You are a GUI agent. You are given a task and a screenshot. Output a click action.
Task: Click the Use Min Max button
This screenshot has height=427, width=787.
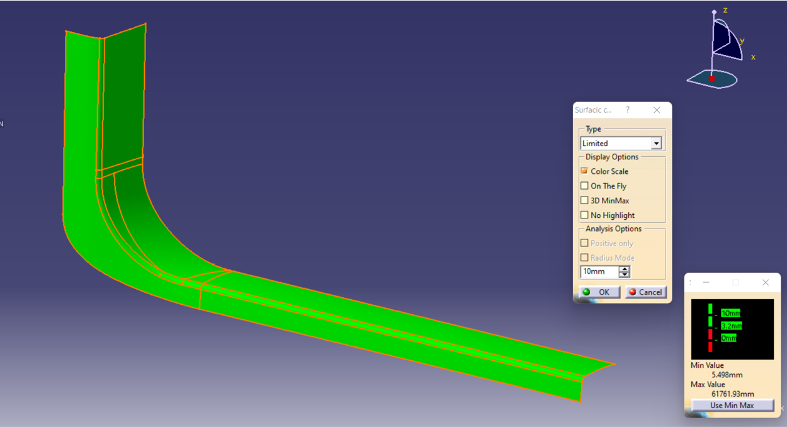click(x=732, y=405)
